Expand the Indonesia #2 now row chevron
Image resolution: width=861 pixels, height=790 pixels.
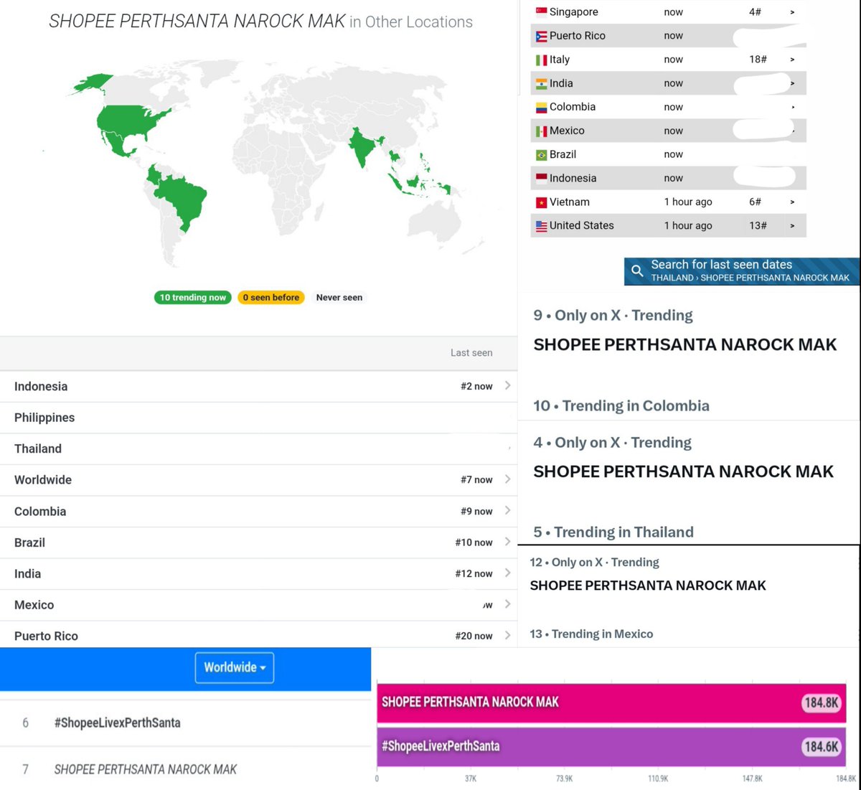click(x=507, y=385)
